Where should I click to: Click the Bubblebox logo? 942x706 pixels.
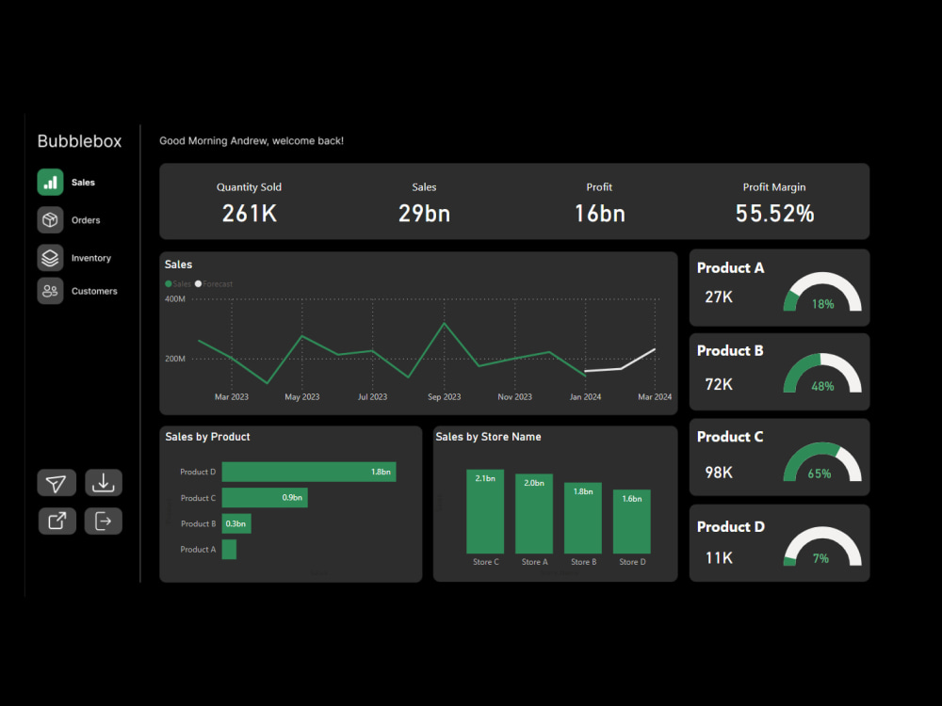point(79,140)
